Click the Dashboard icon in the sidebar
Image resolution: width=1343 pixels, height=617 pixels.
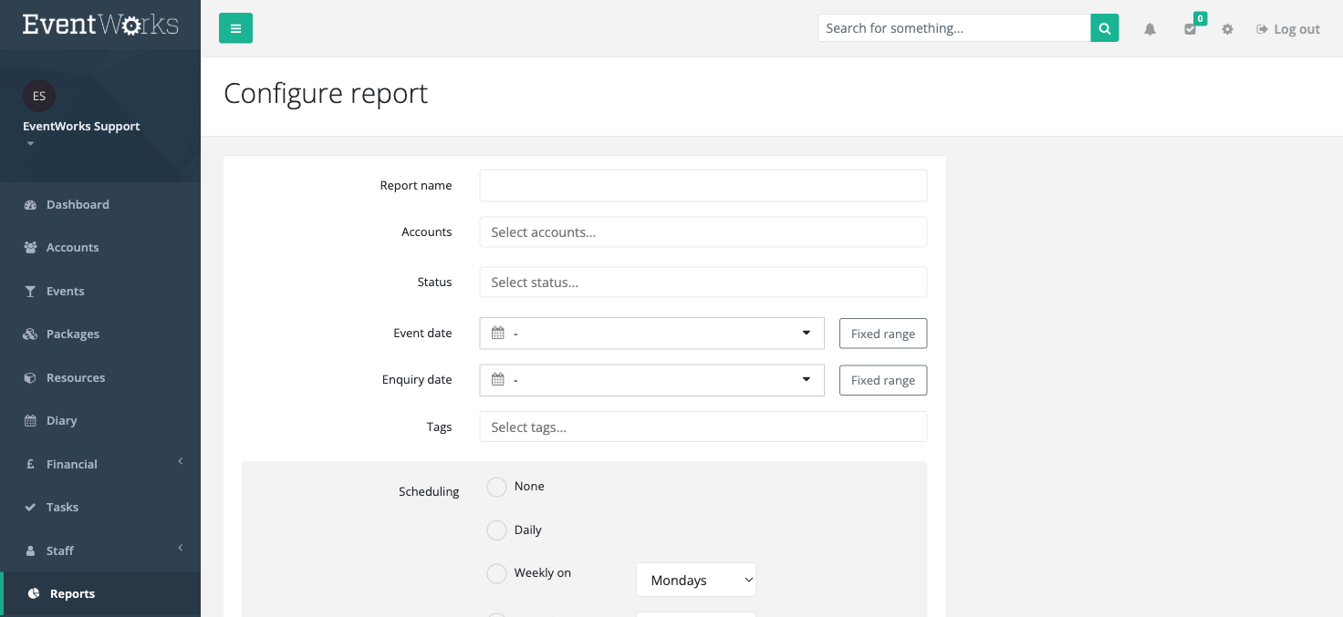(x=30, y=205)
